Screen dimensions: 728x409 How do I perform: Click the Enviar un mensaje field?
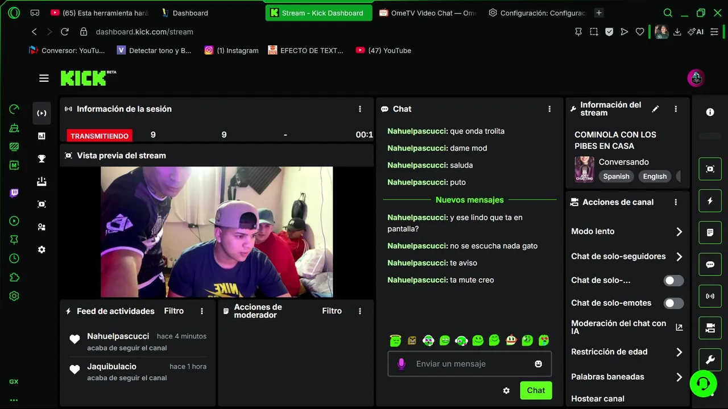point(470,364)
